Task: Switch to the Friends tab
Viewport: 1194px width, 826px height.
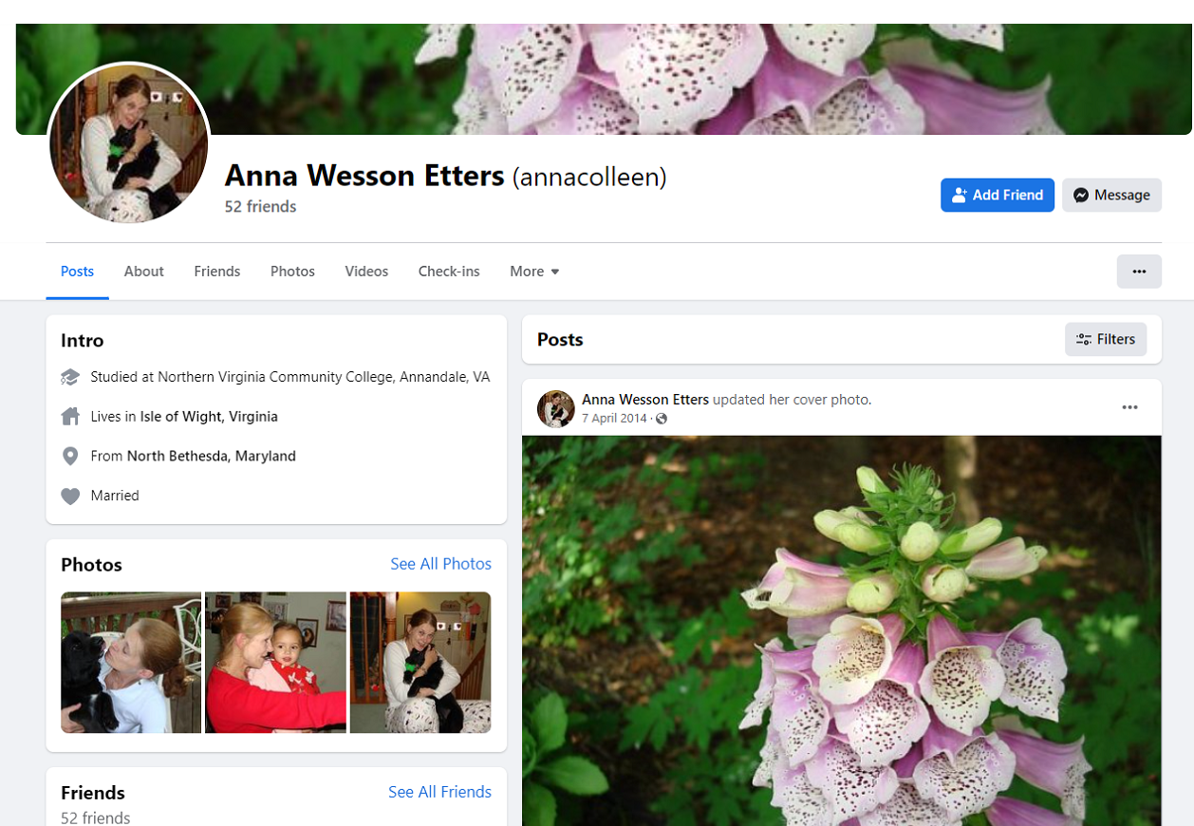Action: pyautogui.click(x=217, y=272)
